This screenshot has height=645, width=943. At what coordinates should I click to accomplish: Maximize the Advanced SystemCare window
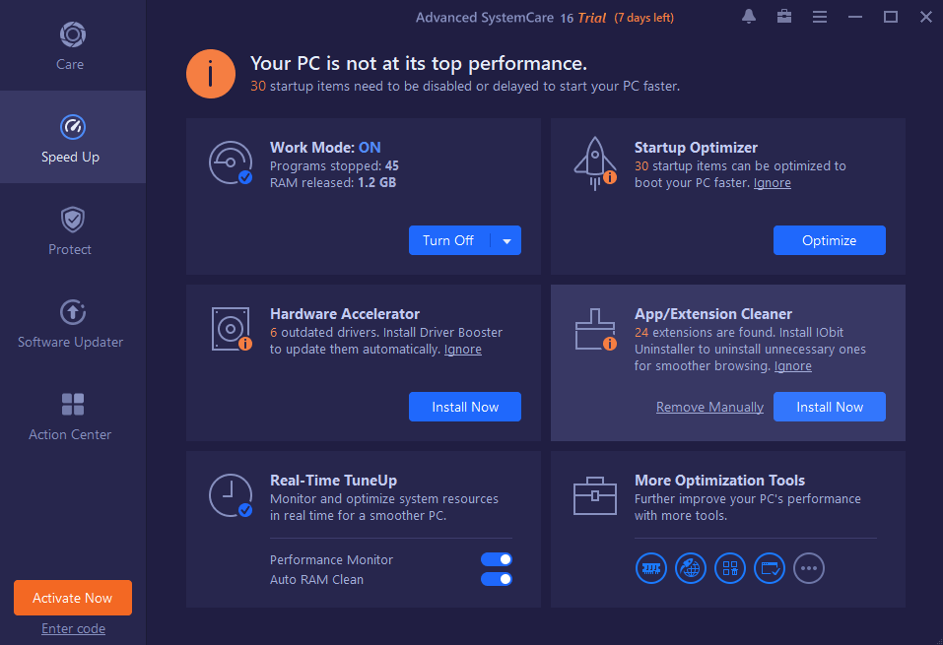(891, 17)
